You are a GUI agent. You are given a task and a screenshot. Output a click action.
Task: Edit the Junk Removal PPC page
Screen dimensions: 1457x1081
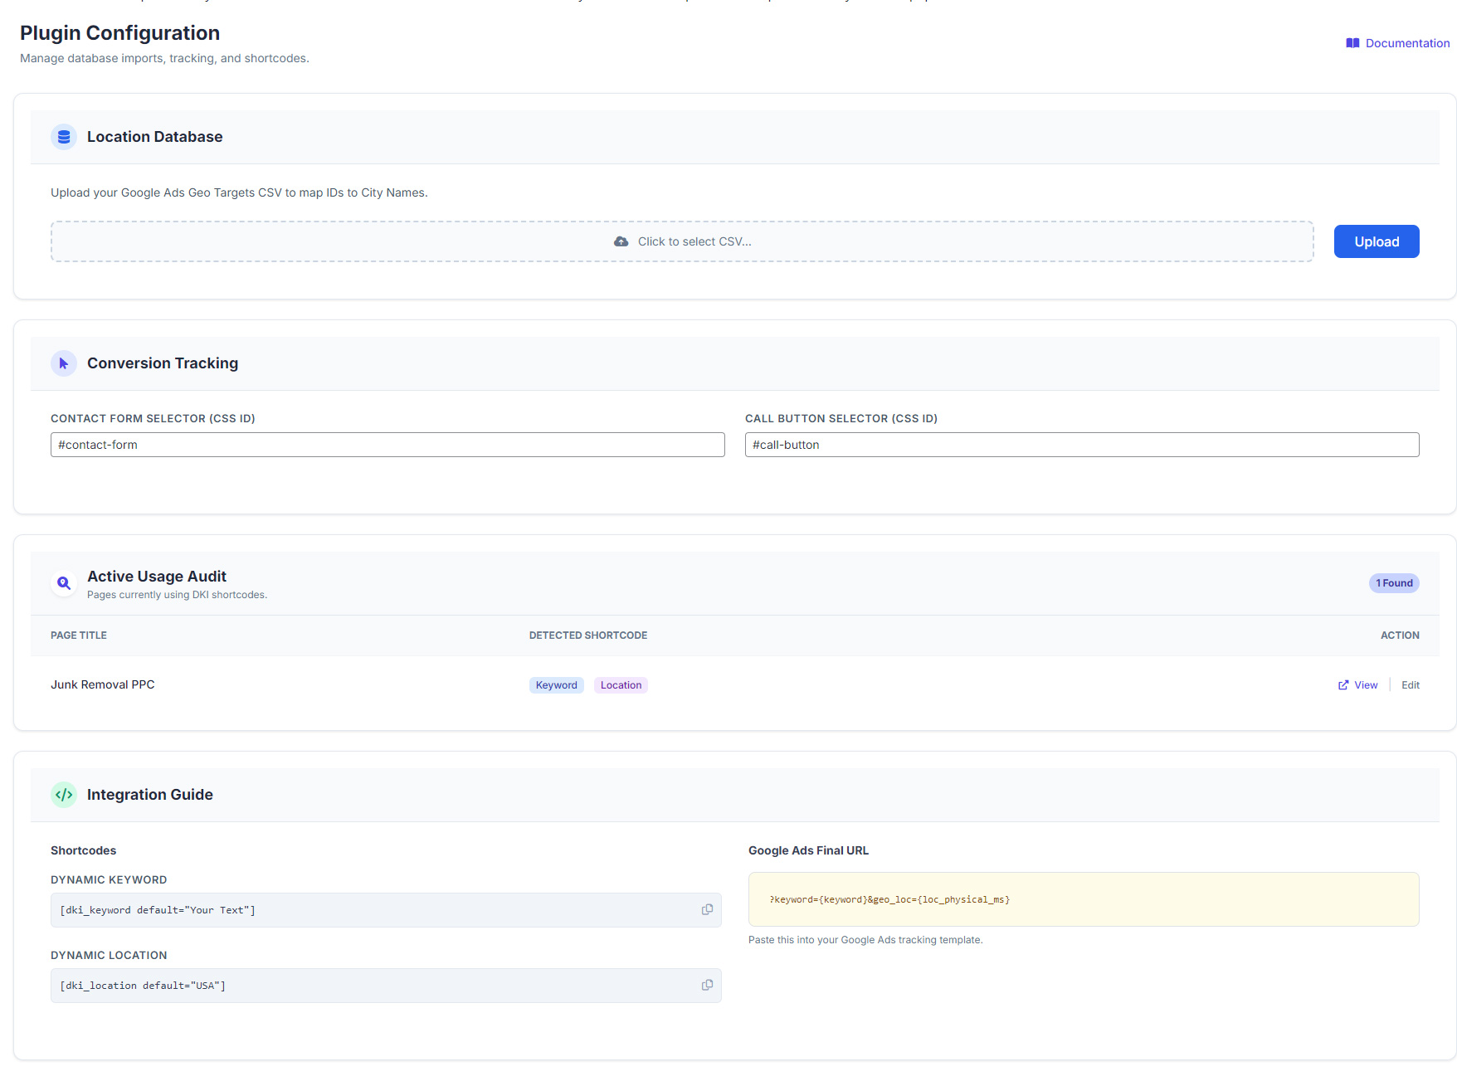click(1411, 685)
